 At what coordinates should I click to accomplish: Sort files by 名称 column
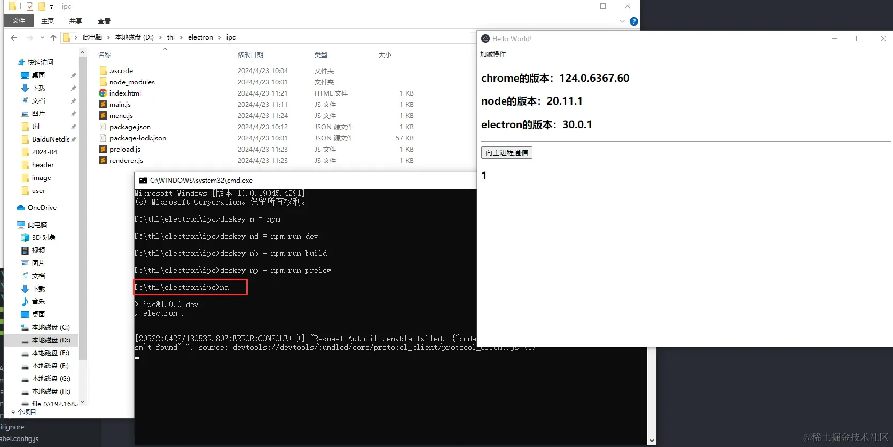[105, 54]
